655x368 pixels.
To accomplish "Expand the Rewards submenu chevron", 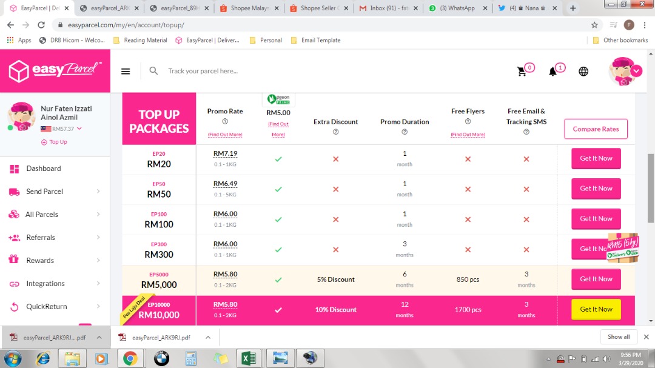I will coord(99,260).
